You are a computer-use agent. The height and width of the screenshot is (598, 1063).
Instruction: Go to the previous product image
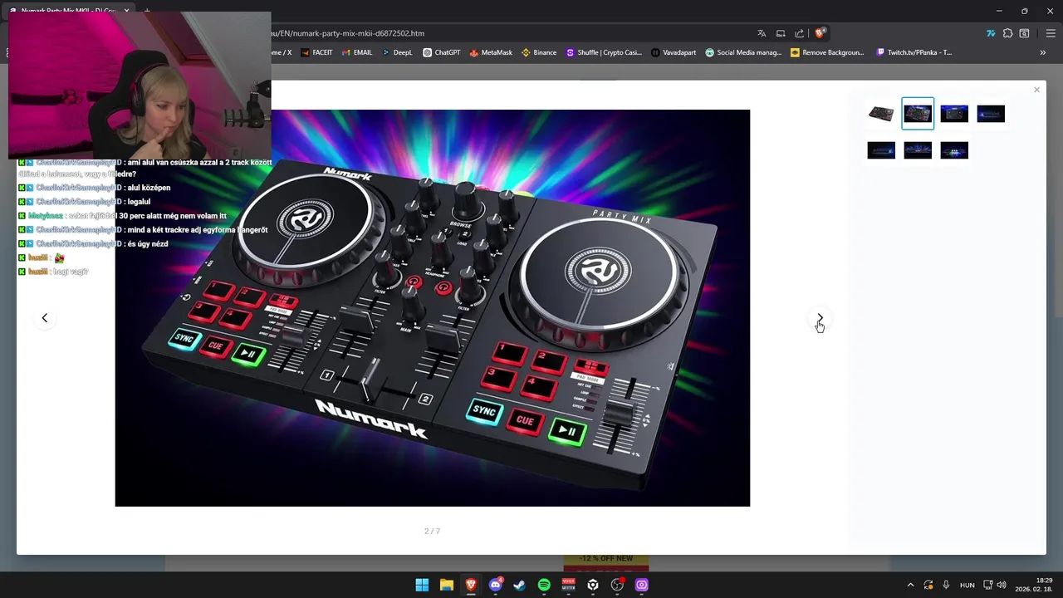point(45,317)
